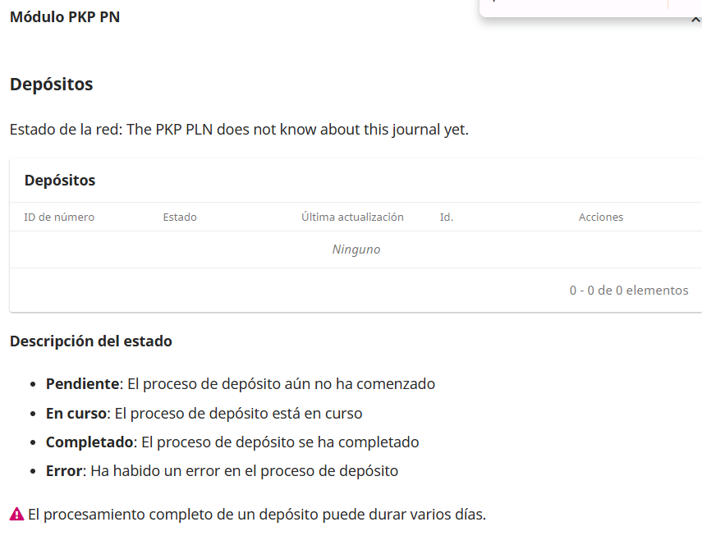702x545 pixels.
Task: Click the Última actualización column header
Action: 352,218
